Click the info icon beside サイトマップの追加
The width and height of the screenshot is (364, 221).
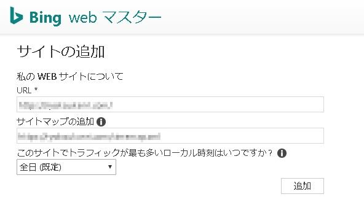coord(101,122)
